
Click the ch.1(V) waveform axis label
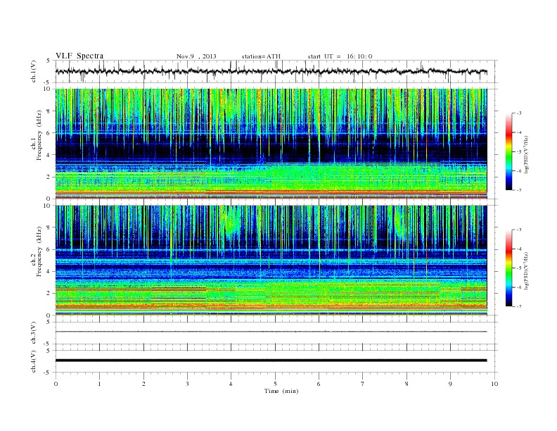(x=33, y=71)
